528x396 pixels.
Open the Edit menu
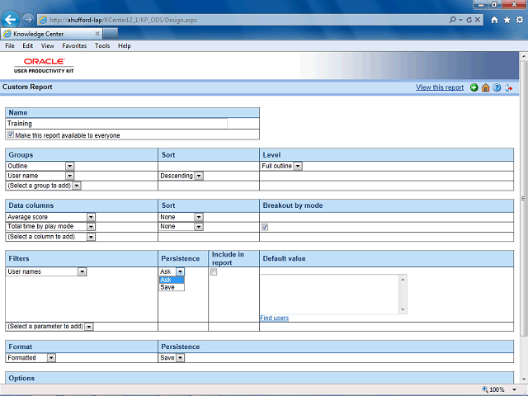click(27, 46)
